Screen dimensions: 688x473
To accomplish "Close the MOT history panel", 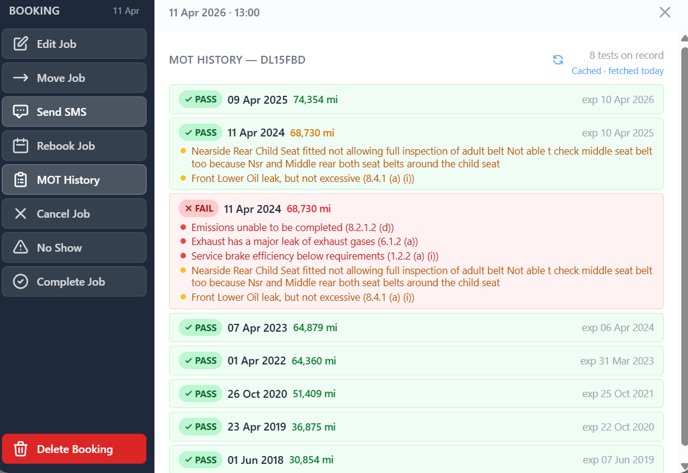I will [664, 12].
